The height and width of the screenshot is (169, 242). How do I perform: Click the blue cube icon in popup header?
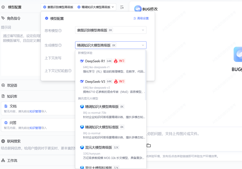46,18
